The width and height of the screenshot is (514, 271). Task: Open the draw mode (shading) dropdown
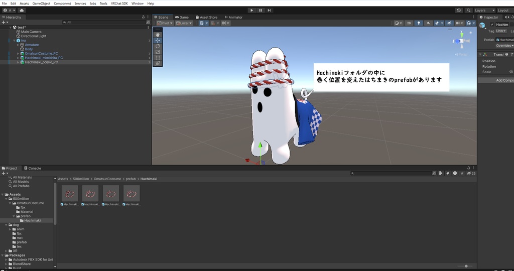pos(398,23)
